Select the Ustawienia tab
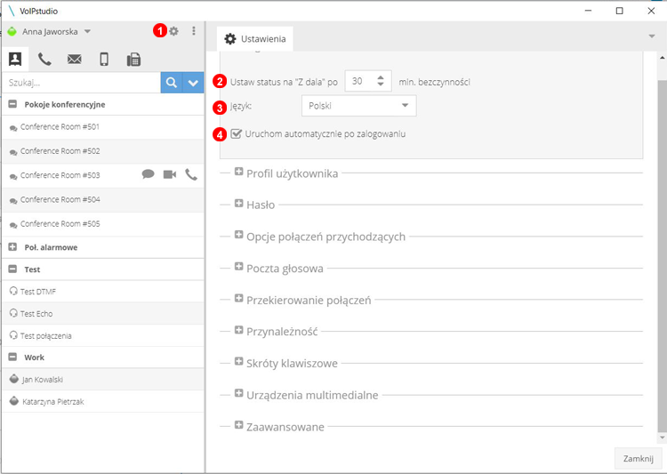This screenshot has height=474, width=667. click(x=254, y=39)
